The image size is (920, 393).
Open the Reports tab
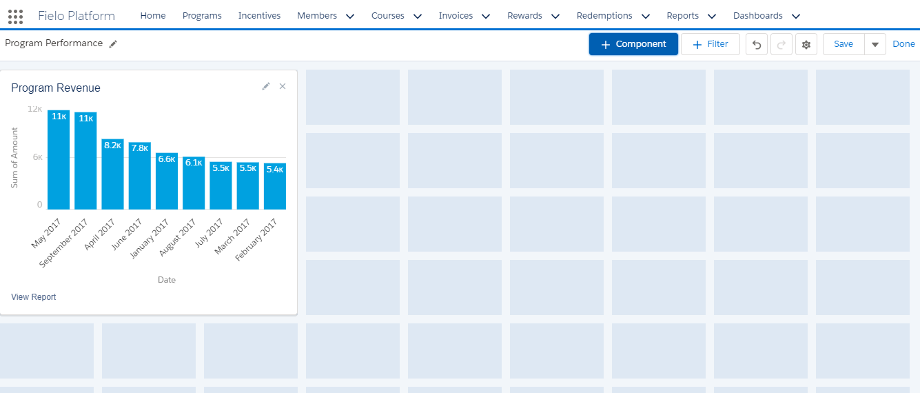[682, 16]
